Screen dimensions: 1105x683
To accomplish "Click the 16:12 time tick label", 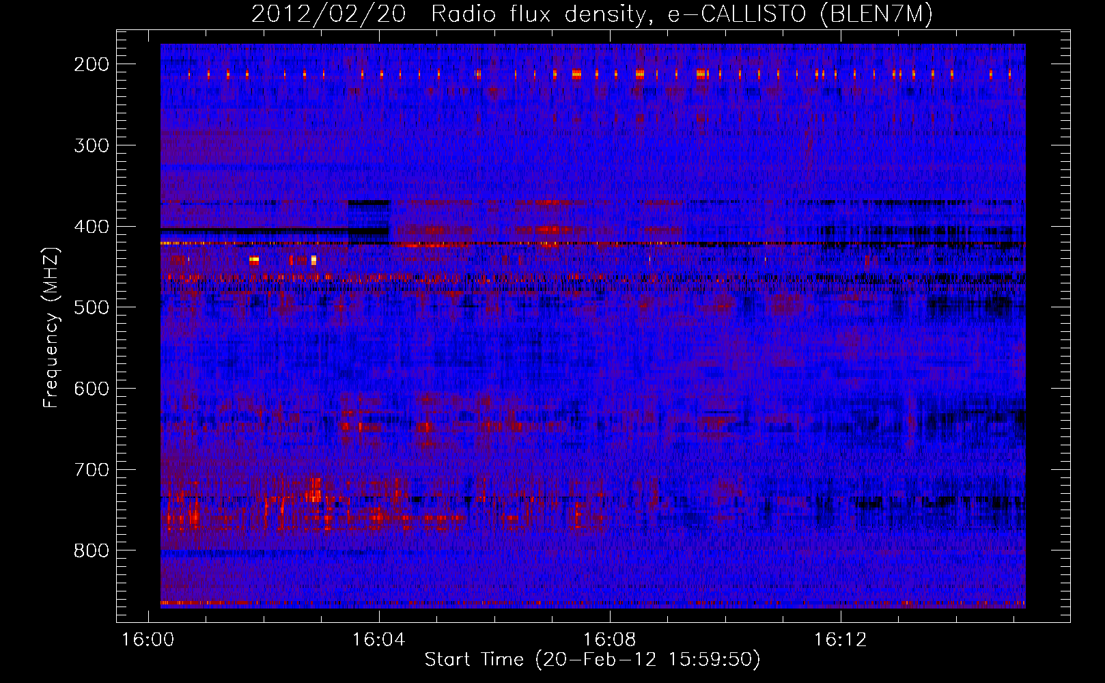I will coord(841,640).
